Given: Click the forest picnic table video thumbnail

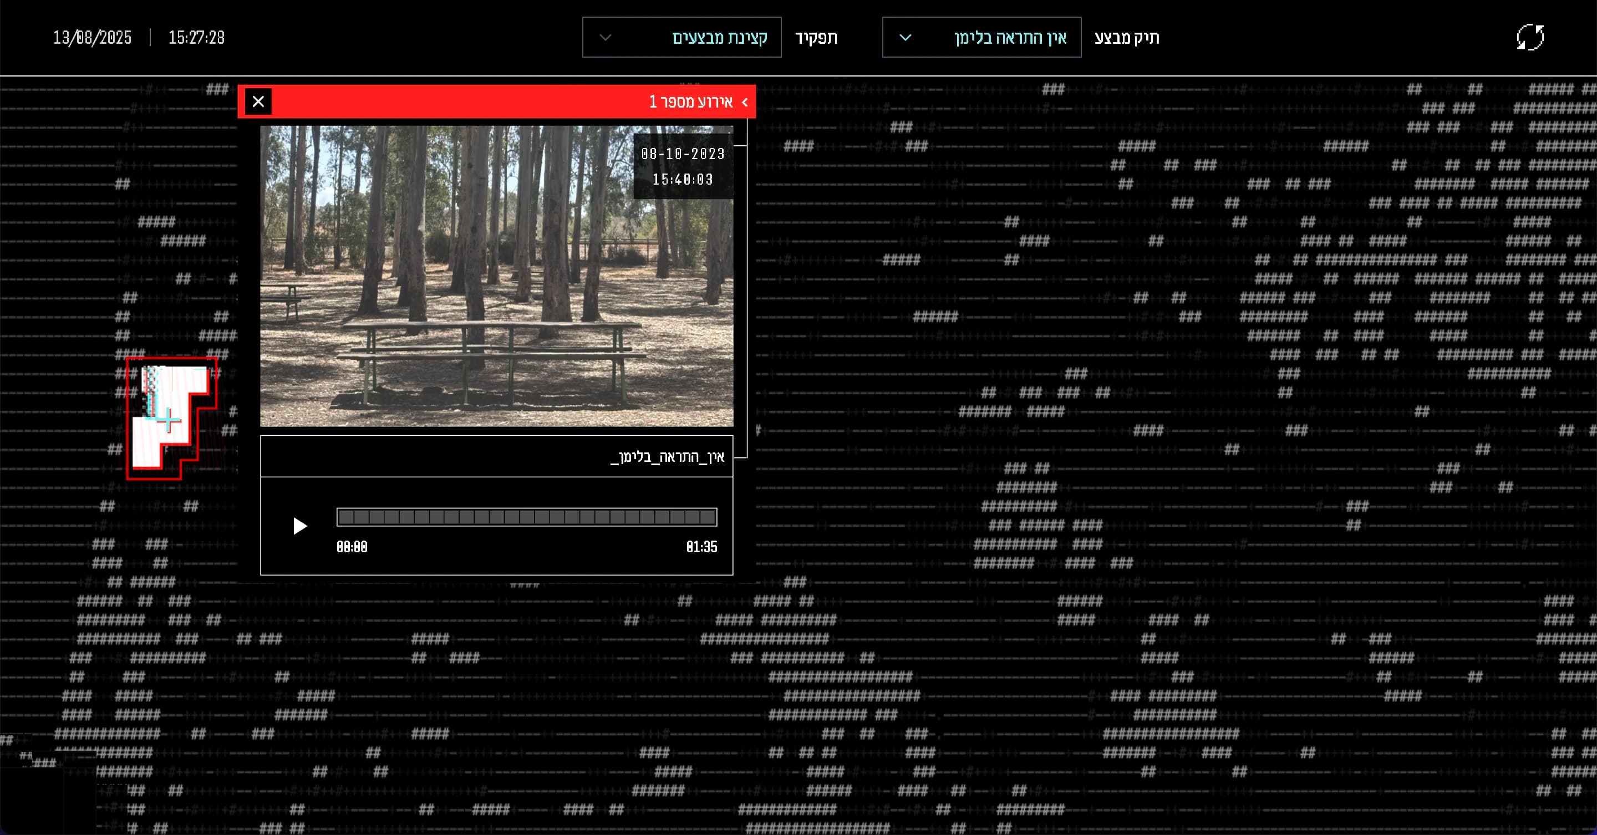Looking at the screenshot, I should click(x=471, y=291).
